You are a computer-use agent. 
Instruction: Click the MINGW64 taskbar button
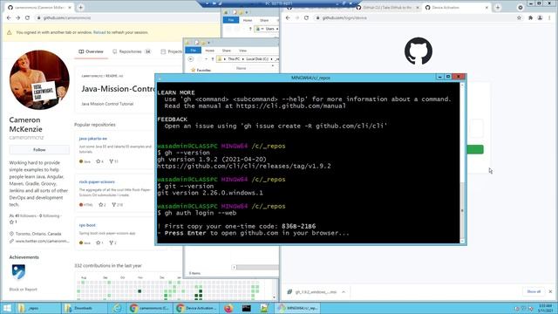(298, 308)
